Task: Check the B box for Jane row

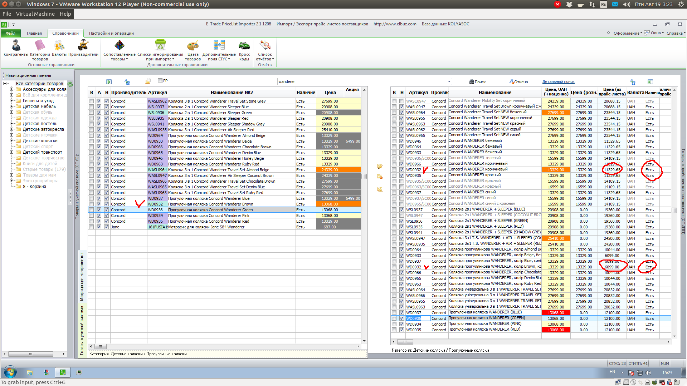Action: [x=92, y=227]
